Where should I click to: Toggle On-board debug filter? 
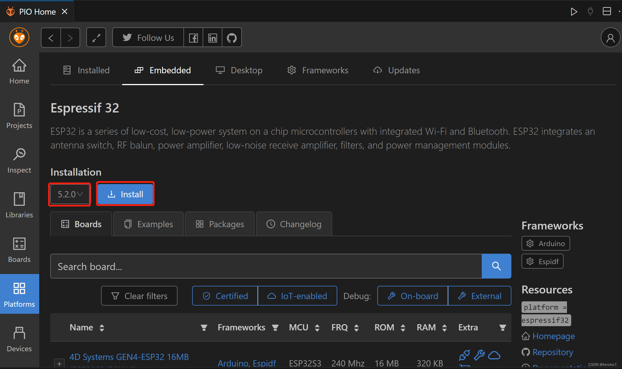[413, 296]
